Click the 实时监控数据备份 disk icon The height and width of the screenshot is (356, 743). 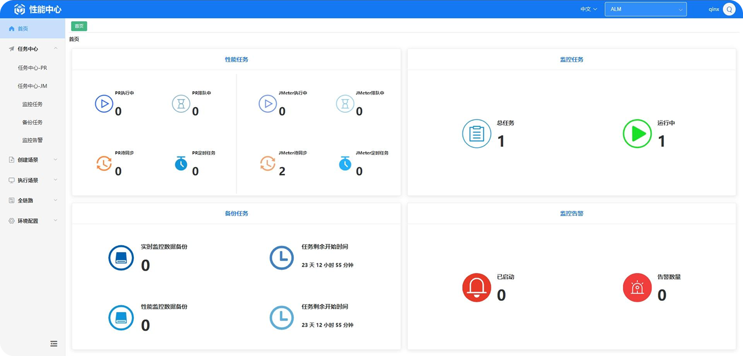pyautogui.click(x=121, y=258)
